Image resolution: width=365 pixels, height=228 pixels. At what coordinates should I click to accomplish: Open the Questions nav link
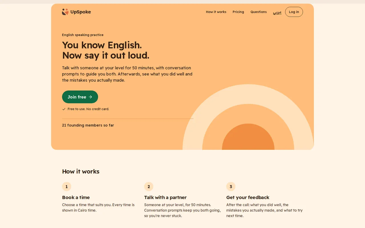click(259, 12)
